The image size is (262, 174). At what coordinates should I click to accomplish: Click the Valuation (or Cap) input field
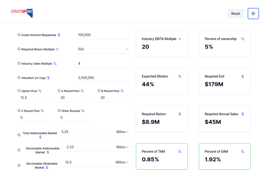click(103, 78)
